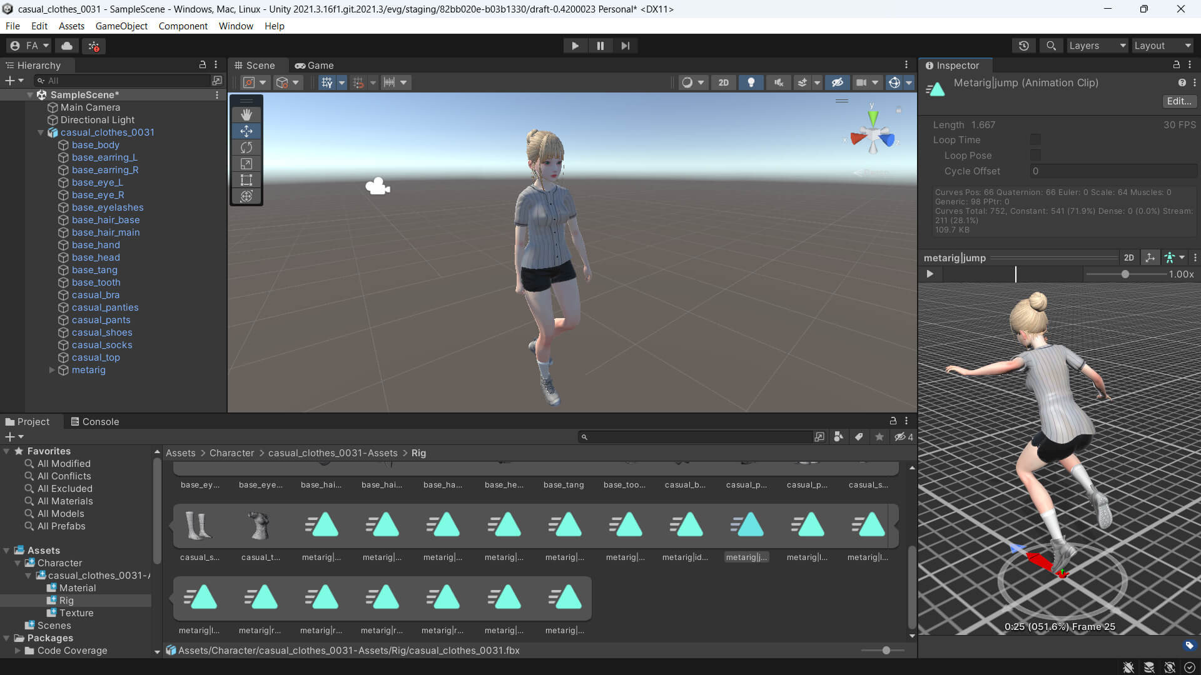This screenshot has height=675, width=1201.
Task: Click the Pause button in top toolbar
Action: (x=600, y=46)
